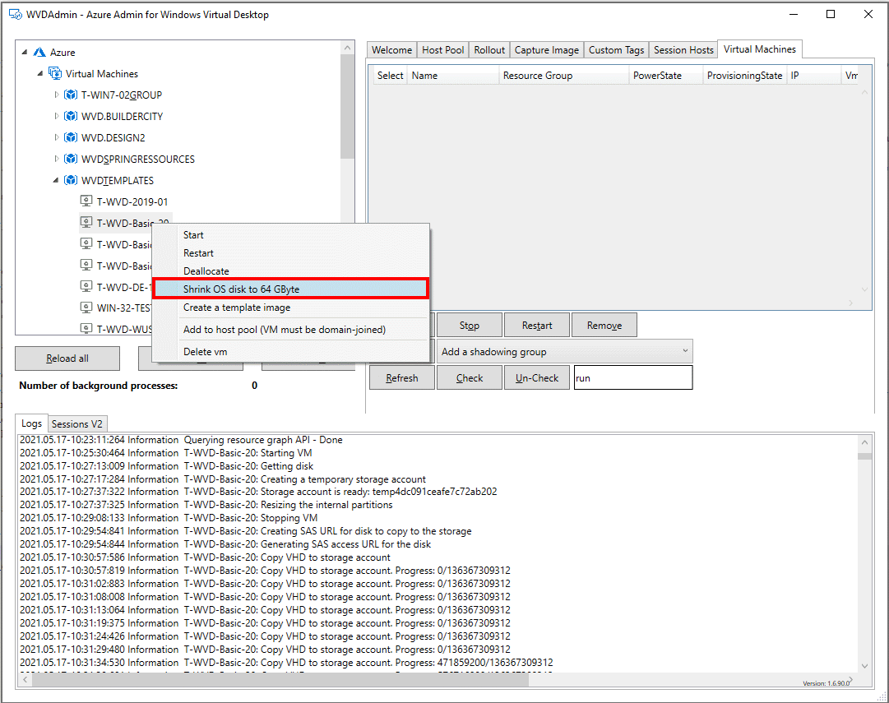Open the Custom Tags tab
This screenshot has width=889, height=703.
(616, 50)
